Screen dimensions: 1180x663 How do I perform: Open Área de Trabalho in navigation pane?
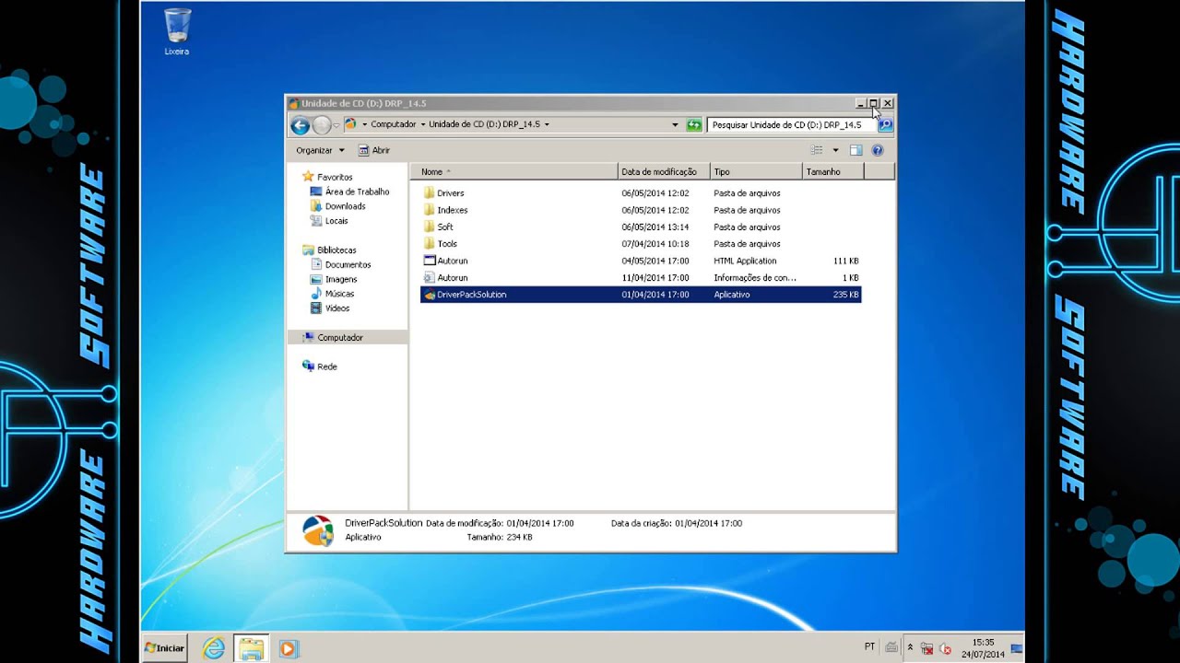pos(357,192)
